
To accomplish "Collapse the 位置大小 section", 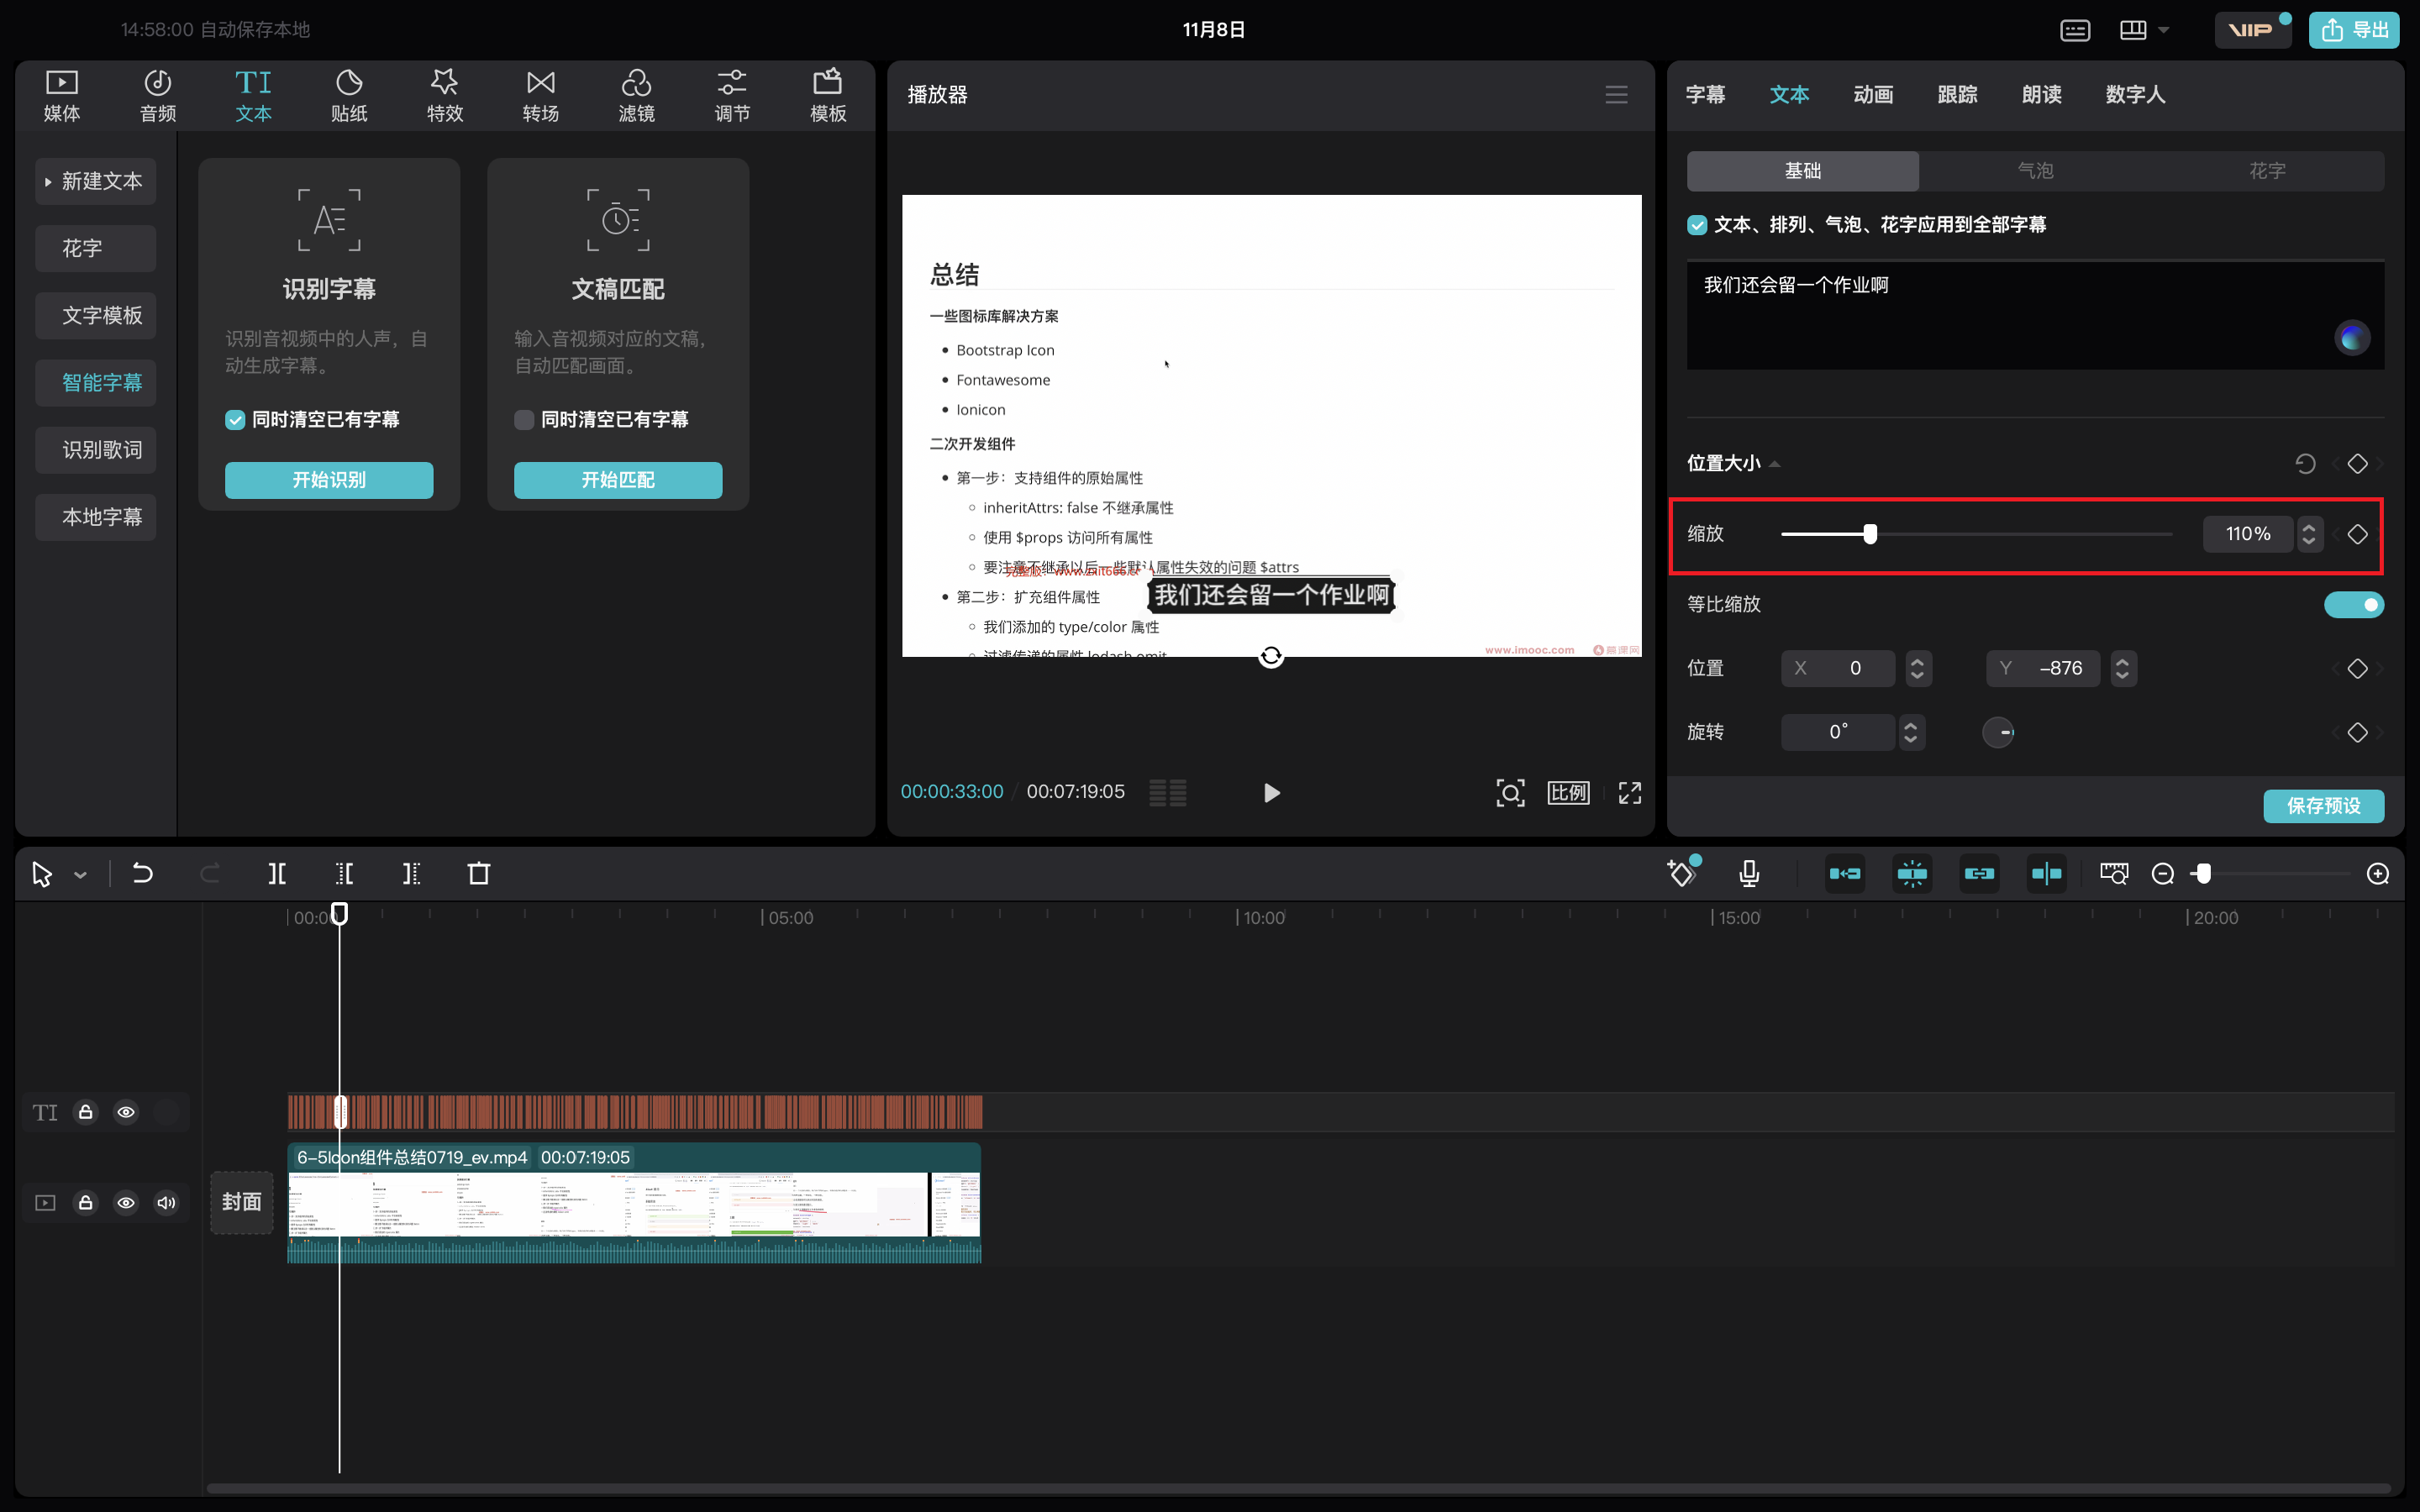I will coord(1775,464).
